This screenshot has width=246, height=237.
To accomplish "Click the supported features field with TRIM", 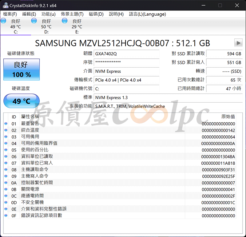I will 168,106.
